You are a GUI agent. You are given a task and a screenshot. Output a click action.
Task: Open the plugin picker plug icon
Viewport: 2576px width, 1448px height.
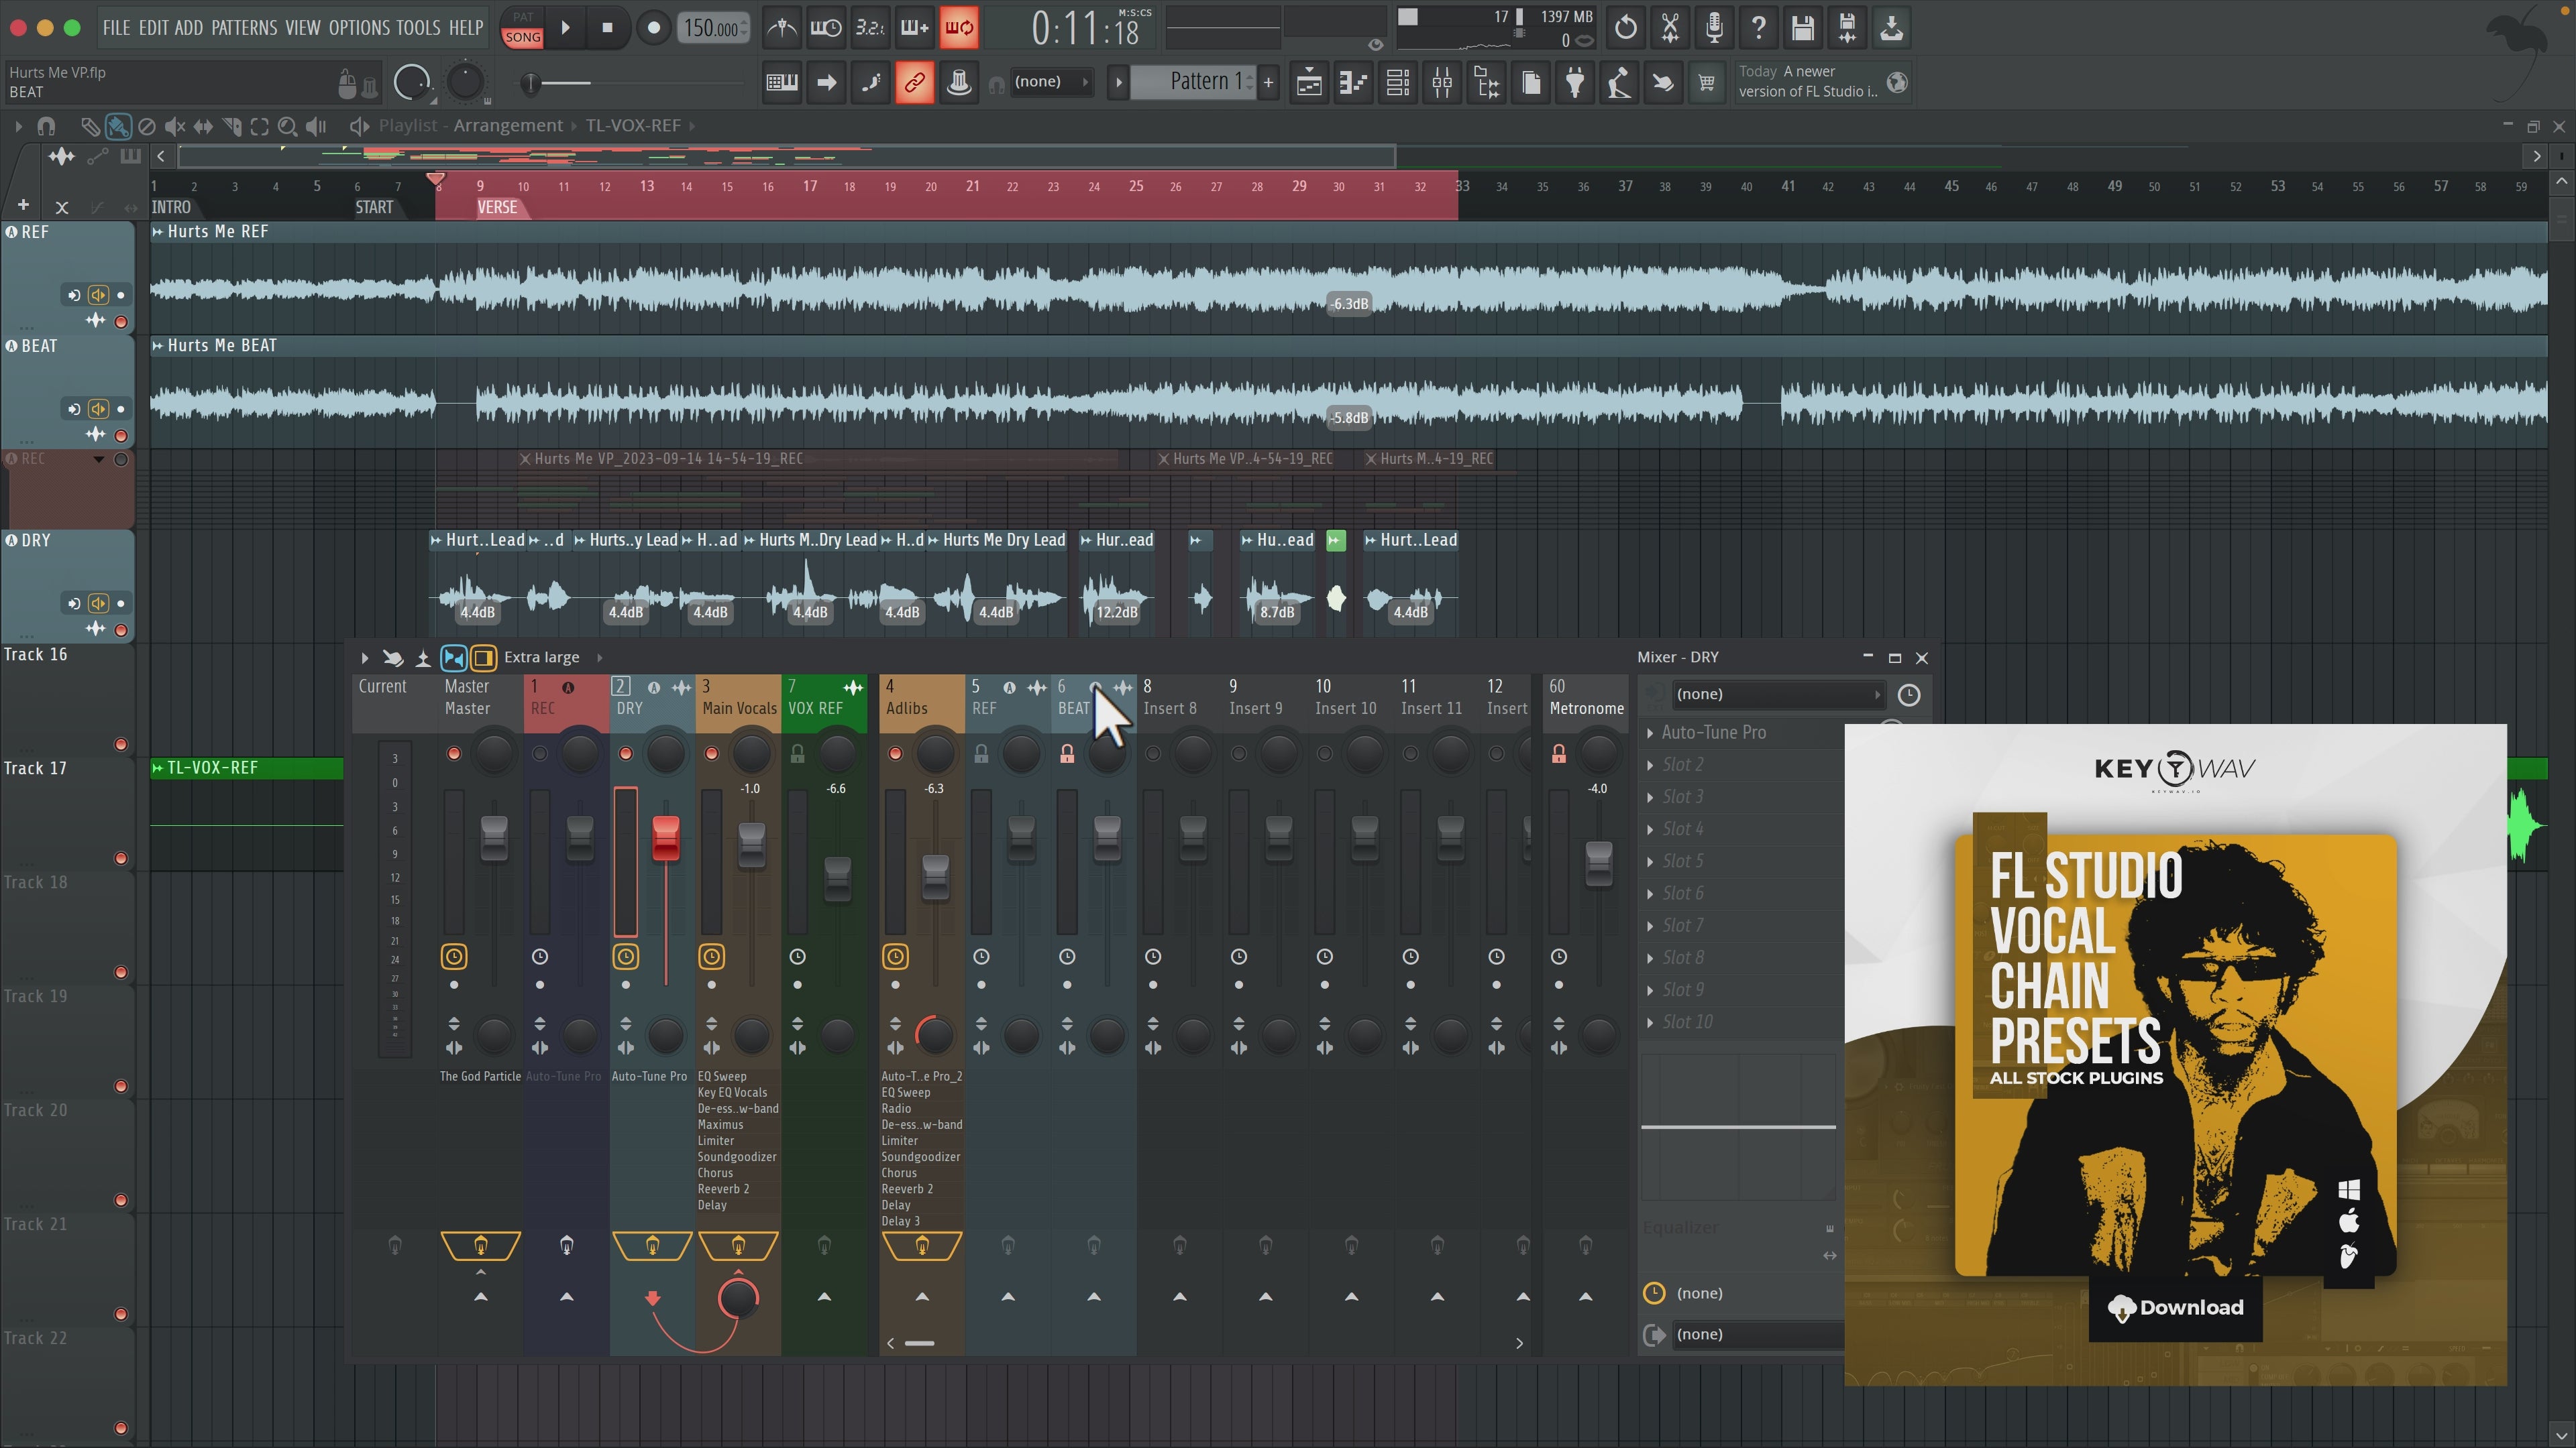[x=1574, y=83]
